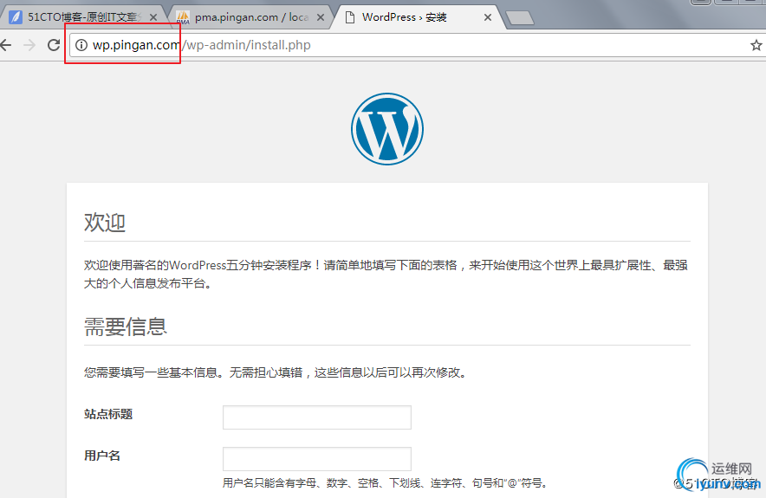Click the WordPress logo
Screen dimensions: 766x498
click(387, 129)
